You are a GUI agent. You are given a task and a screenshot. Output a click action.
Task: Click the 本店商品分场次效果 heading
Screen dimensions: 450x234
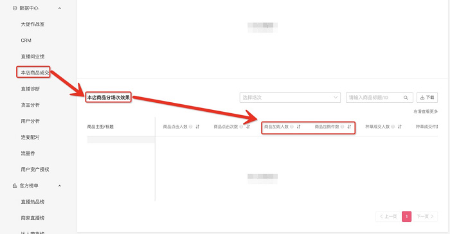click(x=109, y=98)
